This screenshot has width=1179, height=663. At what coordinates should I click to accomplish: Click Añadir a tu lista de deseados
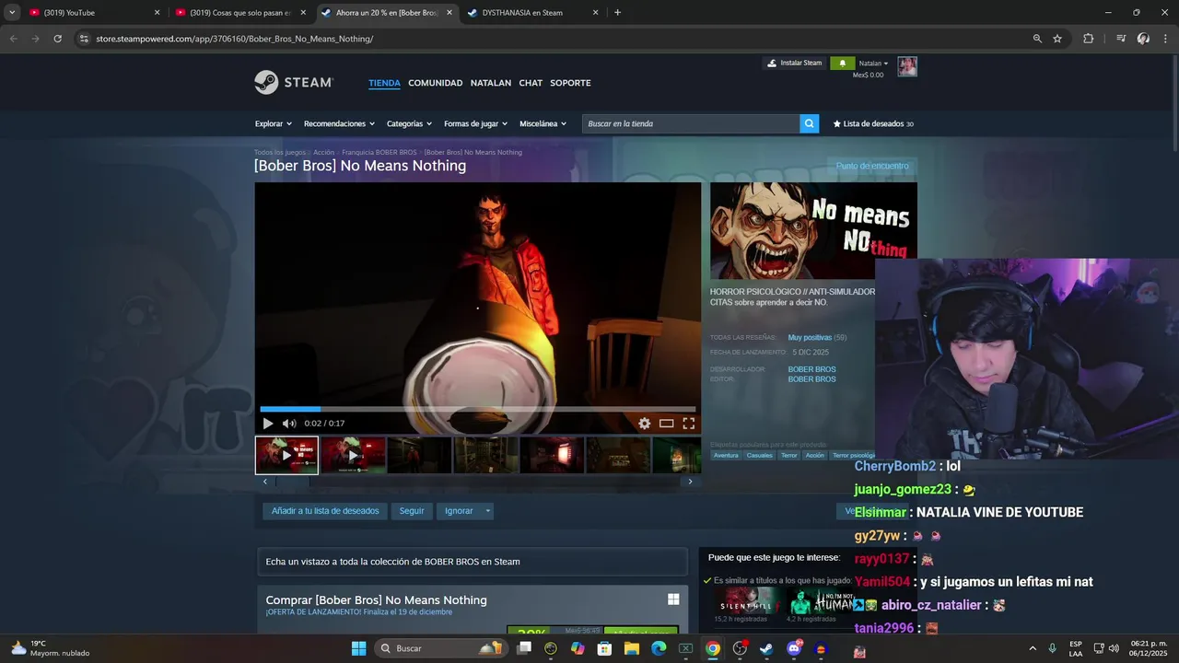325,511
